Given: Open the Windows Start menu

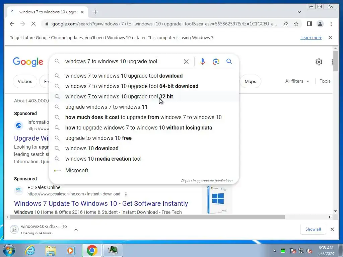Looking at the screenshot, I should pos(9,250).
